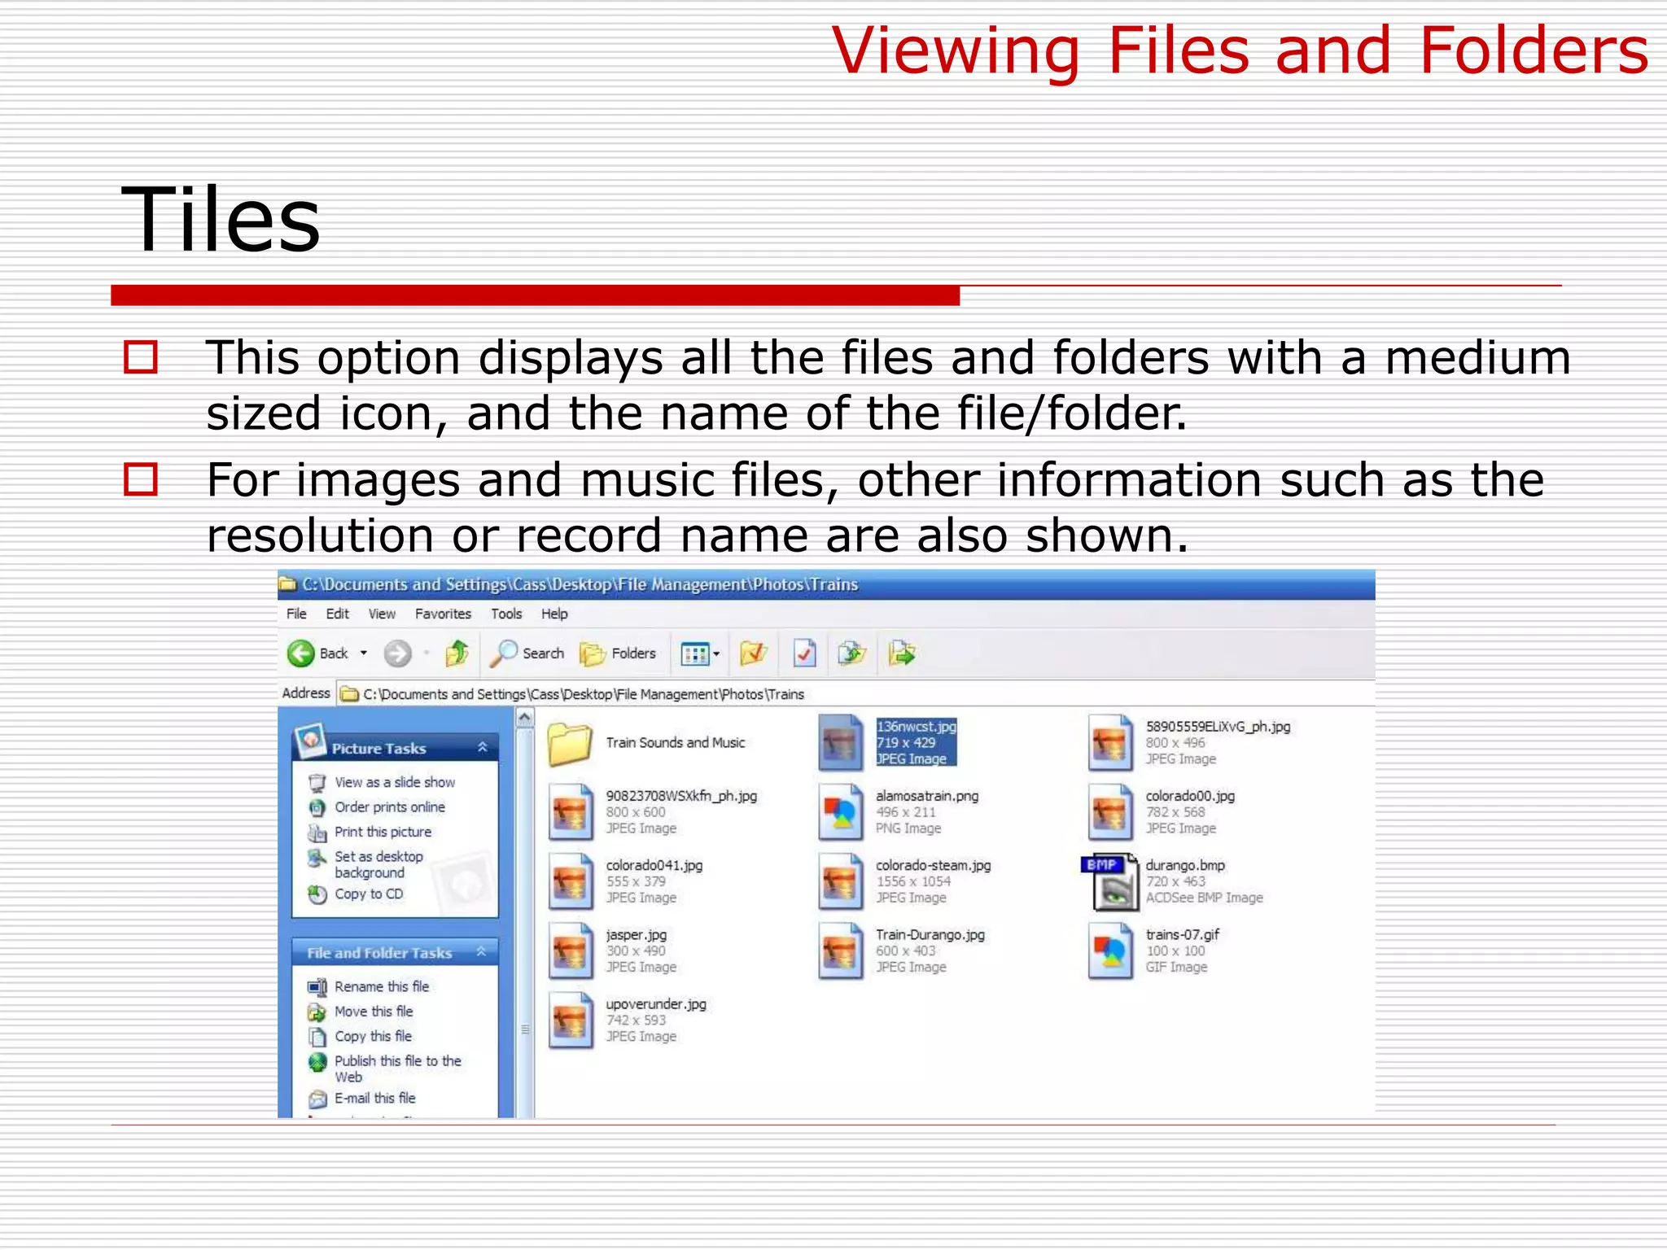Image resolution: width=1667 pixels, height=1250 pixels.
Task: Go up one folder level icon
Action: pyautogui.click(x=457, y=653)
